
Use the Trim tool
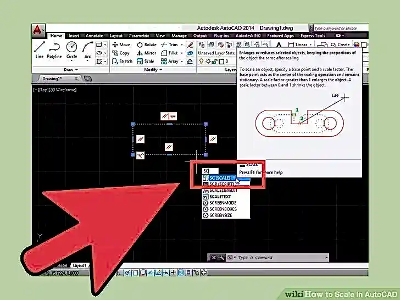(x=169, y=45)
